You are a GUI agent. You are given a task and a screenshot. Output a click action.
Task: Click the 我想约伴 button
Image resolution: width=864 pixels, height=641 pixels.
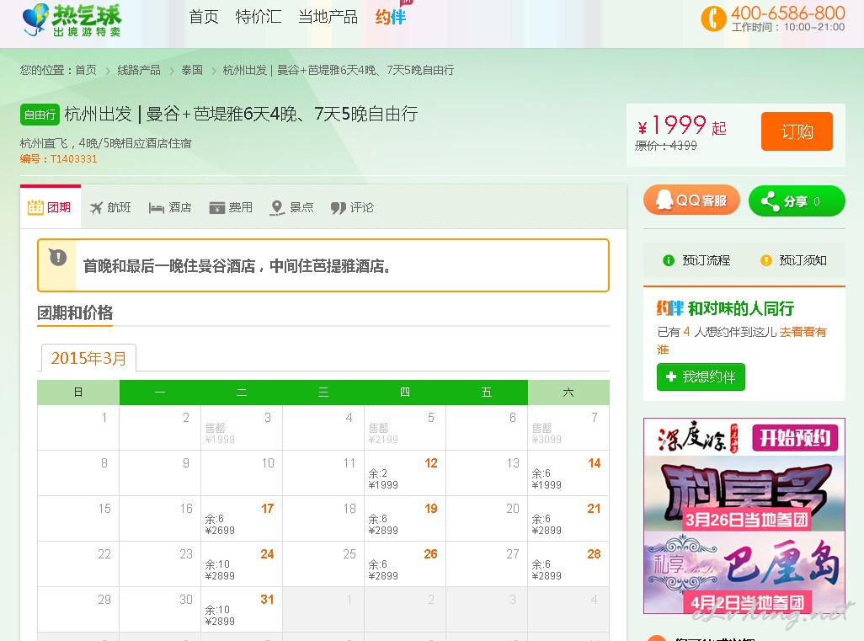[701, 377]
